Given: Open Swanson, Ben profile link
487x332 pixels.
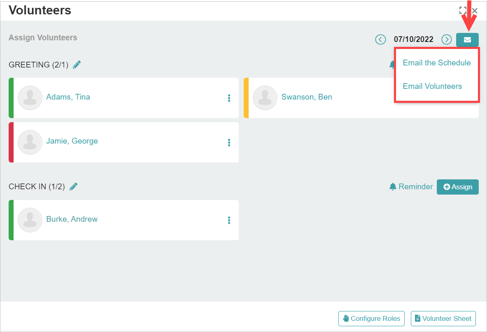Looking at the screenshot, I should (x=307, y=97).
